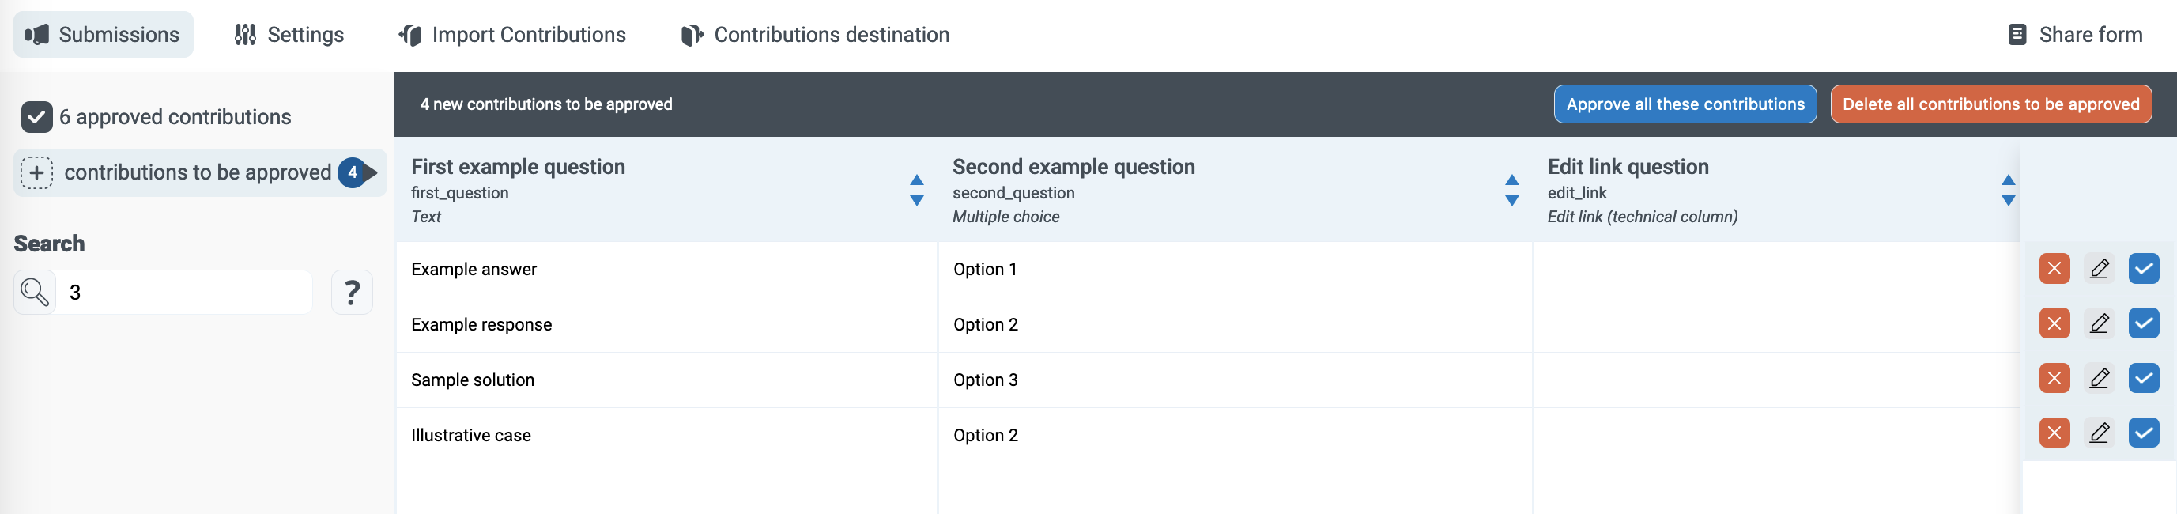Toggle the approved contributions checkbox
The height and width of the screenshot is (514, 2177).
[37, 118]
